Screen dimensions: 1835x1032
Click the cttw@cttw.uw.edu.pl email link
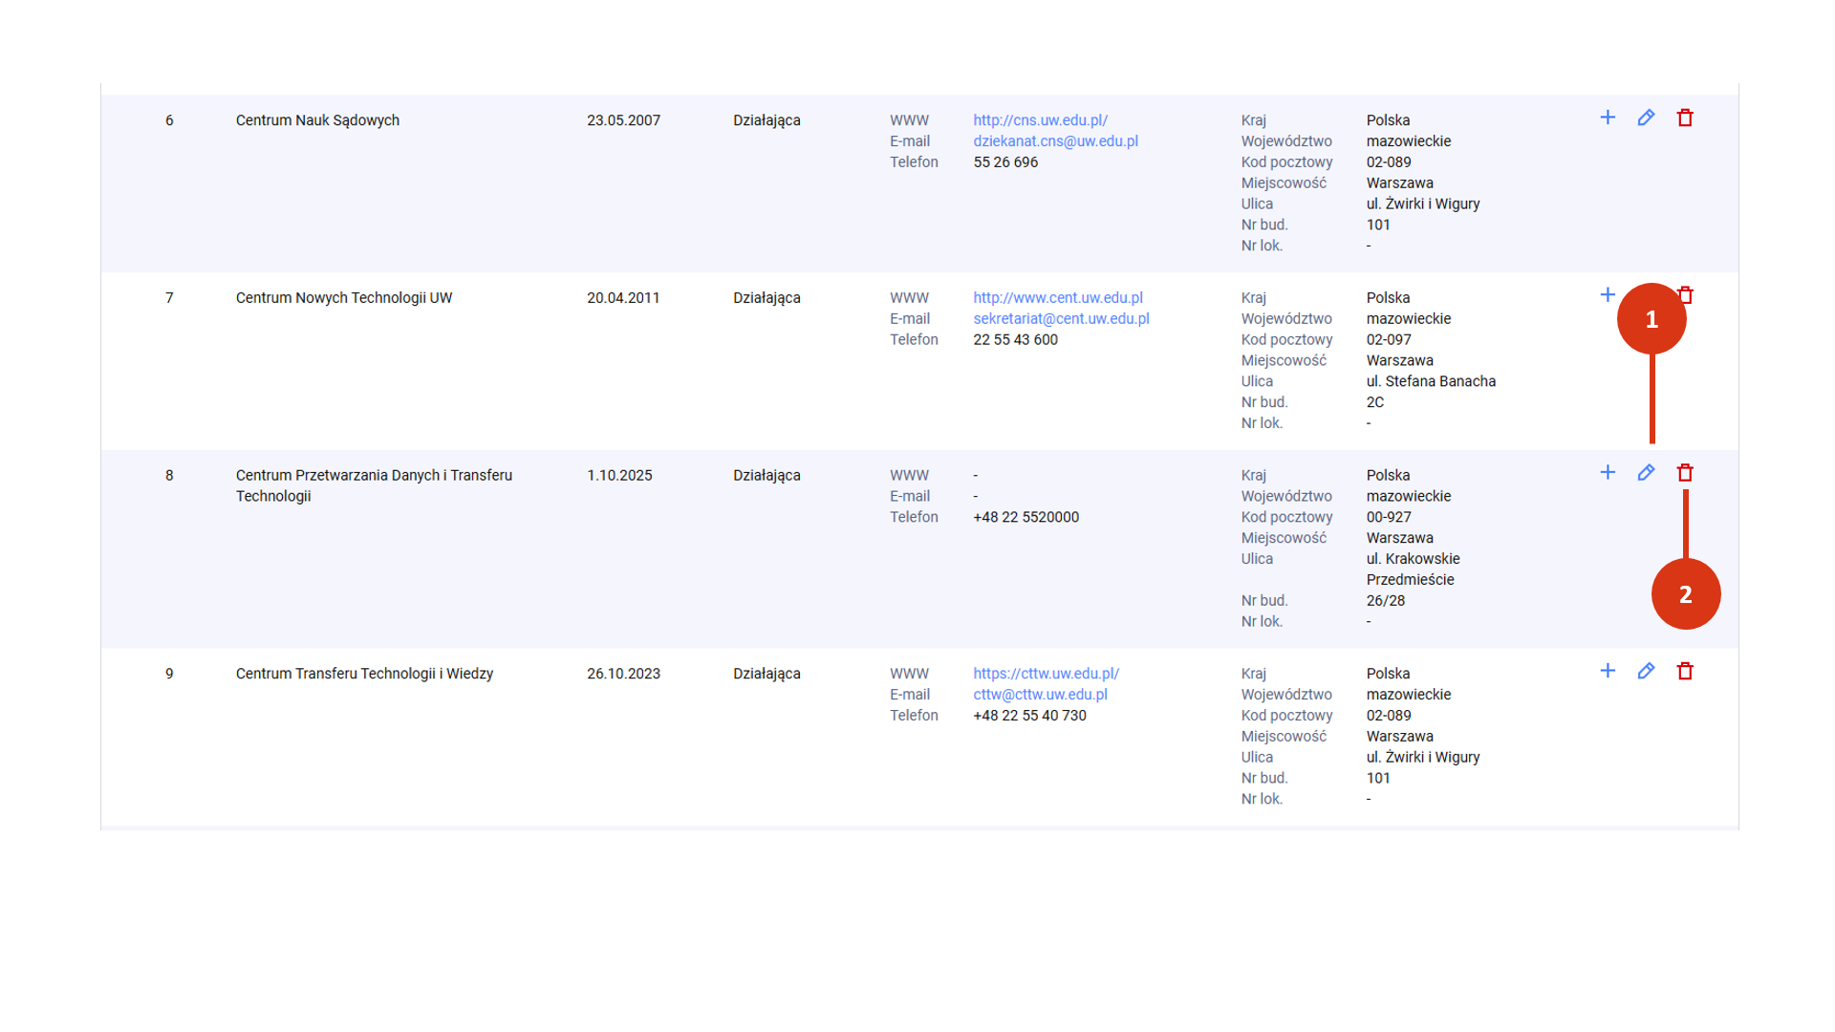coord(1040,695)
